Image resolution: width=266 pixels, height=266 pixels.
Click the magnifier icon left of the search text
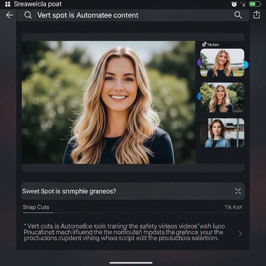(28, 15)
